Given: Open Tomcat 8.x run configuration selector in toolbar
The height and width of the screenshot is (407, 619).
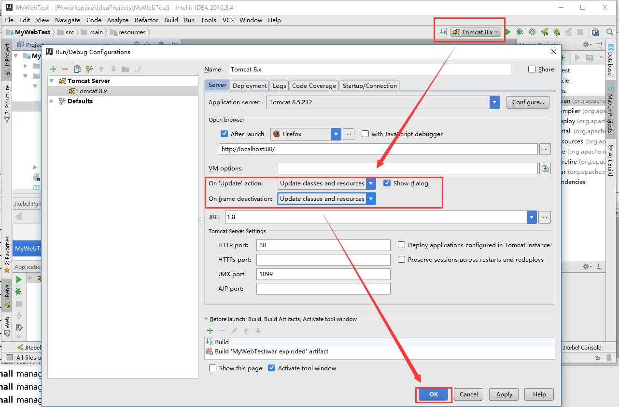Looking at the screenshot, I should [x=476, y=32].
